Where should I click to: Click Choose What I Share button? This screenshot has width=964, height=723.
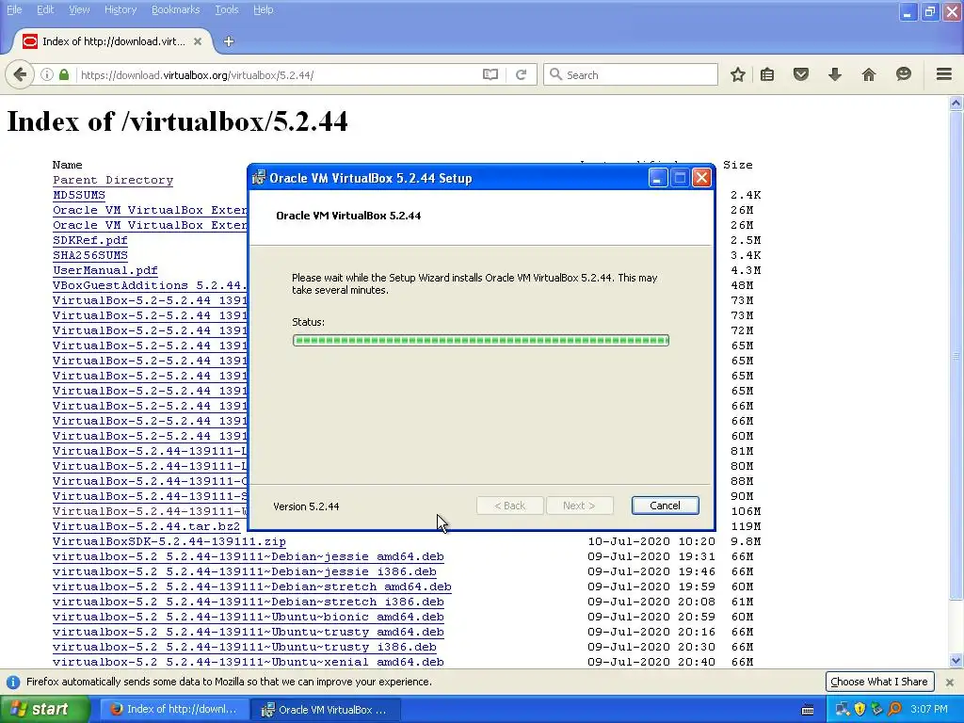878,682
